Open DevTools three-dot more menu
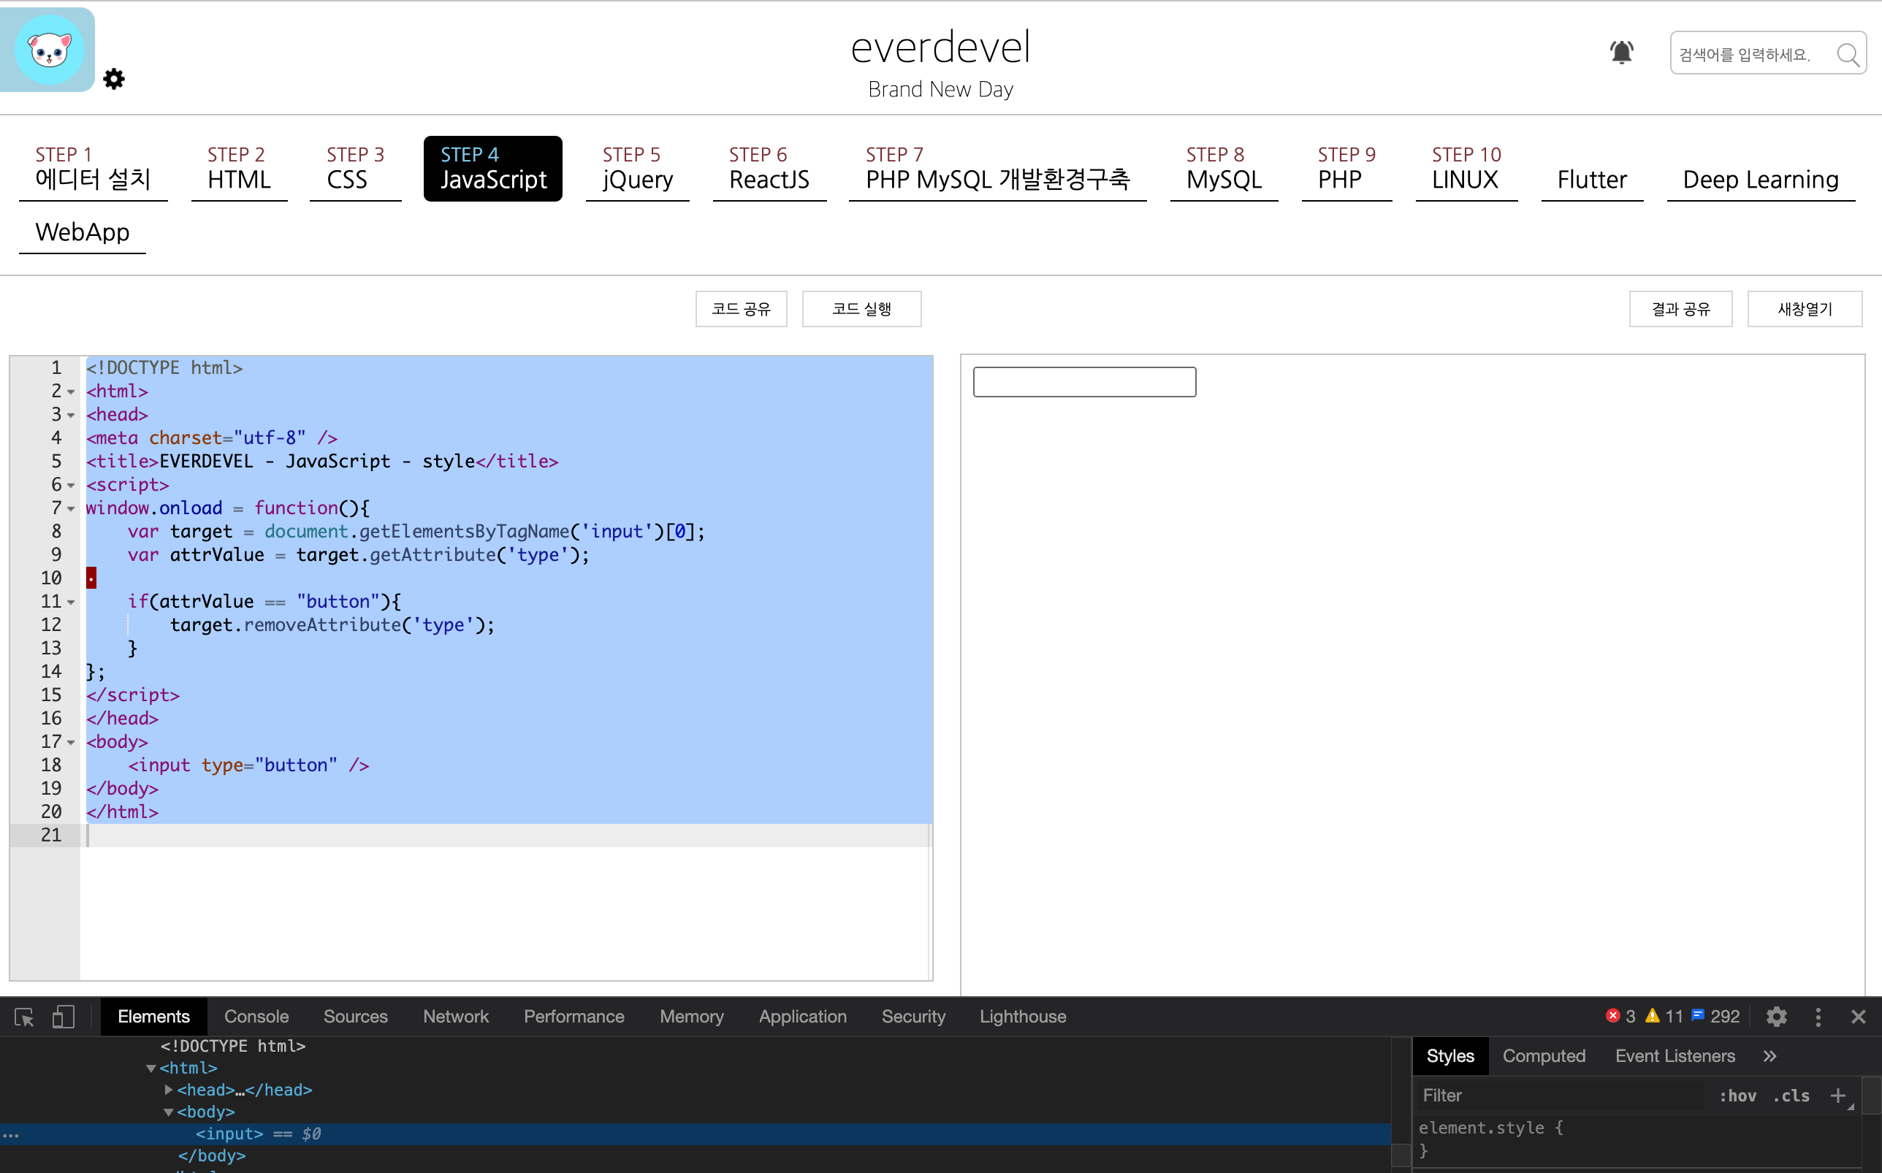This screenshot has width=1882, height=1173. click(x=1818, y=1017)
